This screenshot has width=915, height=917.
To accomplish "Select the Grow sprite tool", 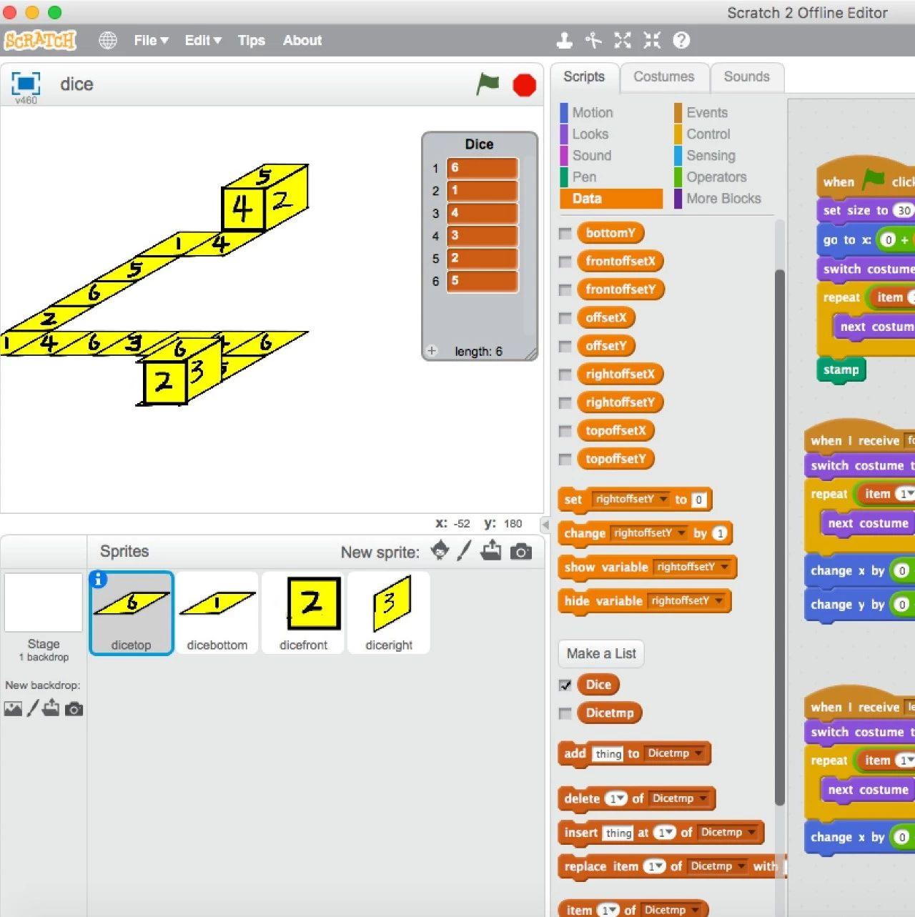I will pyautogui.click(x=623, y=41).
